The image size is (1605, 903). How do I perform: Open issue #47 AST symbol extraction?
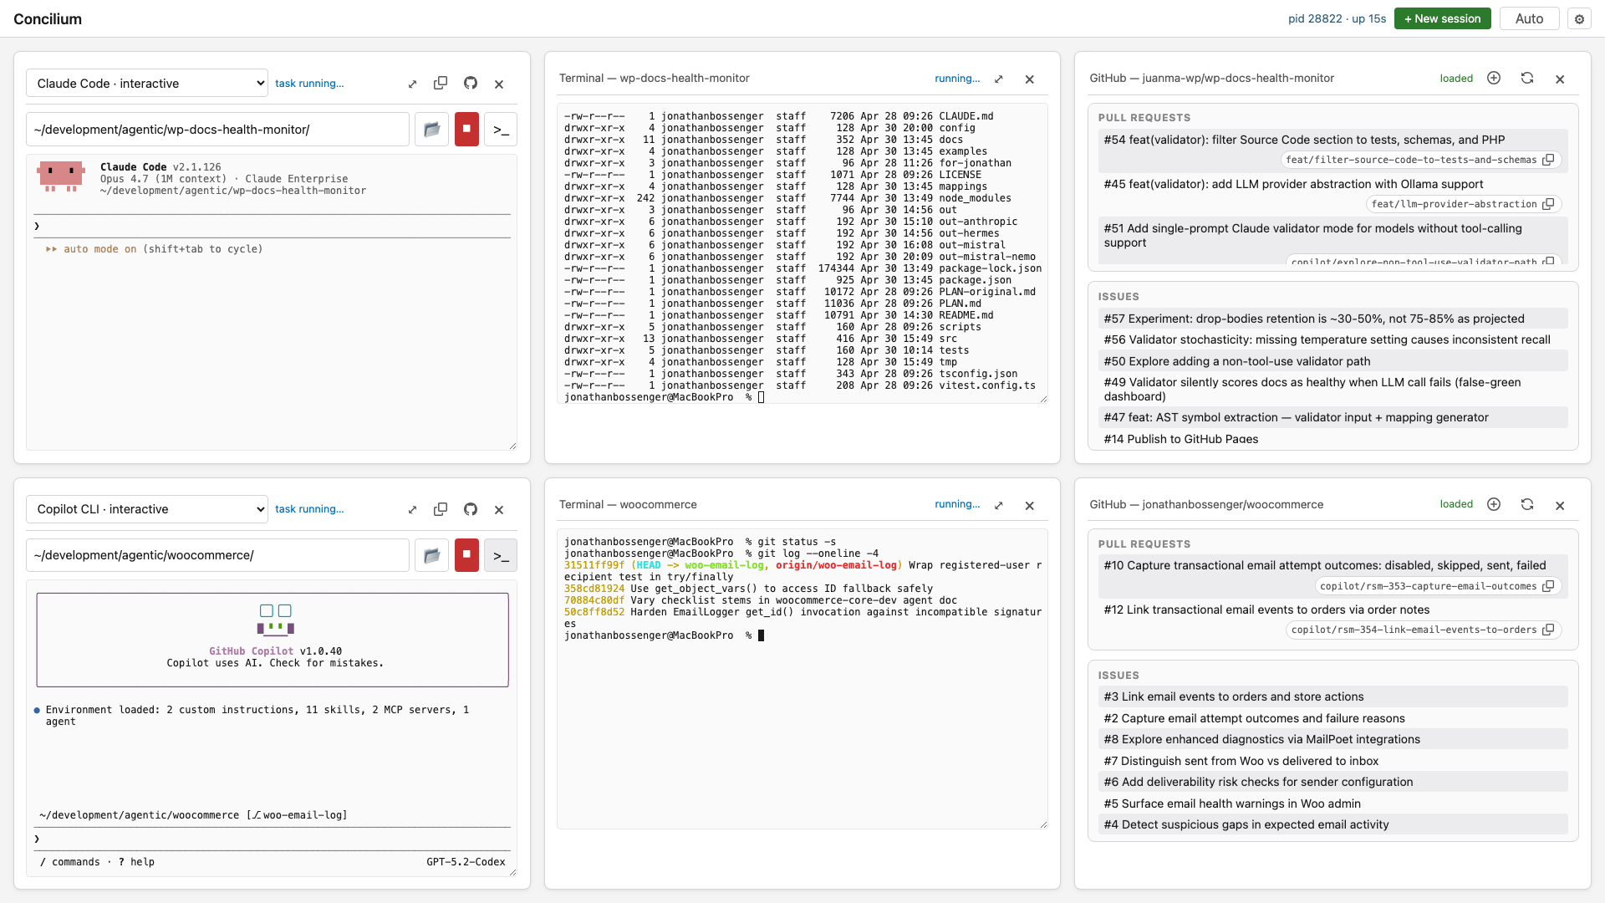[1332, 417]
